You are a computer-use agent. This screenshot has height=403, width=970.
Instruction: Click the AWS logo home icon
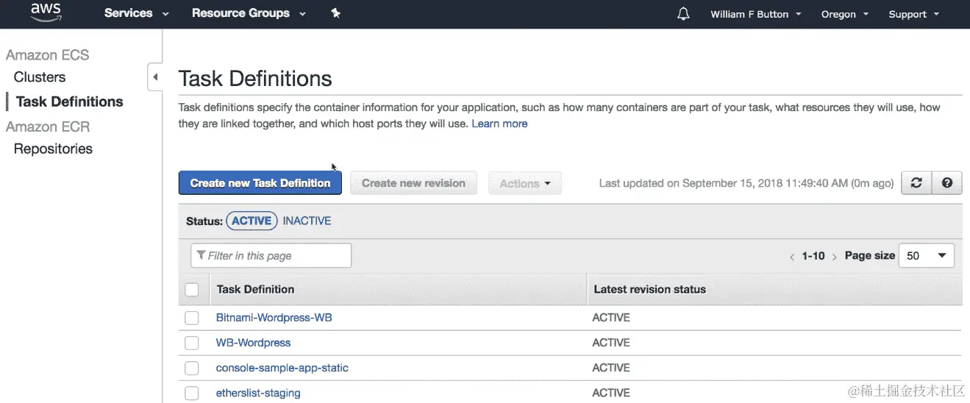coord(46,13)
